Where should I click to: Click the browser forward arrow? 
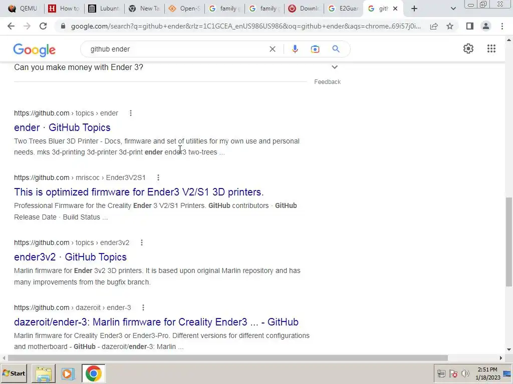27,26
